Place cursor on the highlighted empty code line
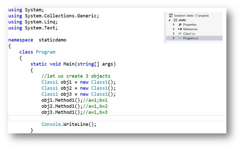242x149 pixels. (117, 118)
